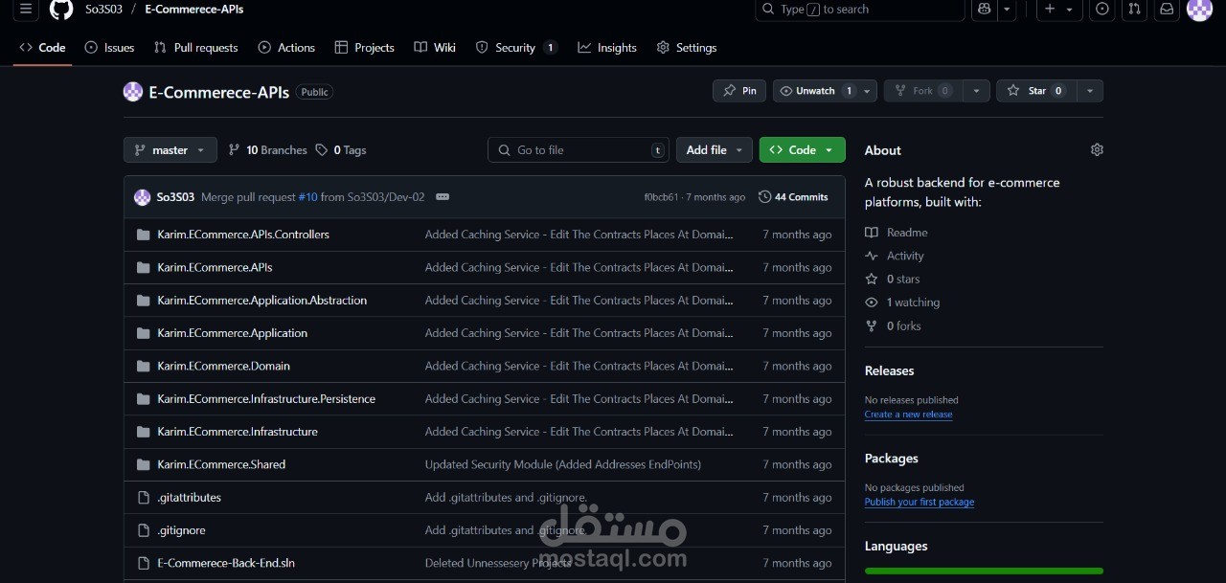Switch to the Projects tab

[x=364, y=48]
